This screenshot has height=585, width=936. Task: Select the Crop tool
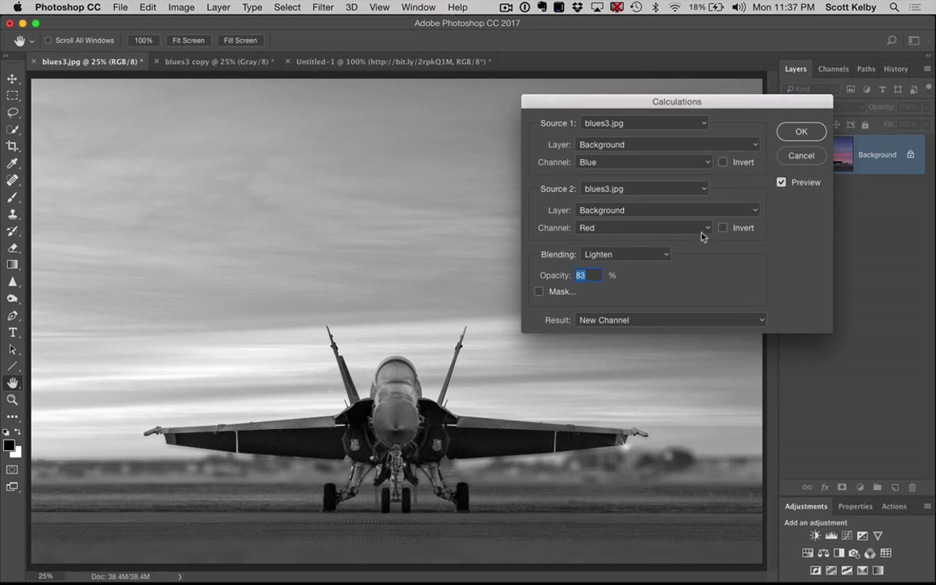pos(12,146)
